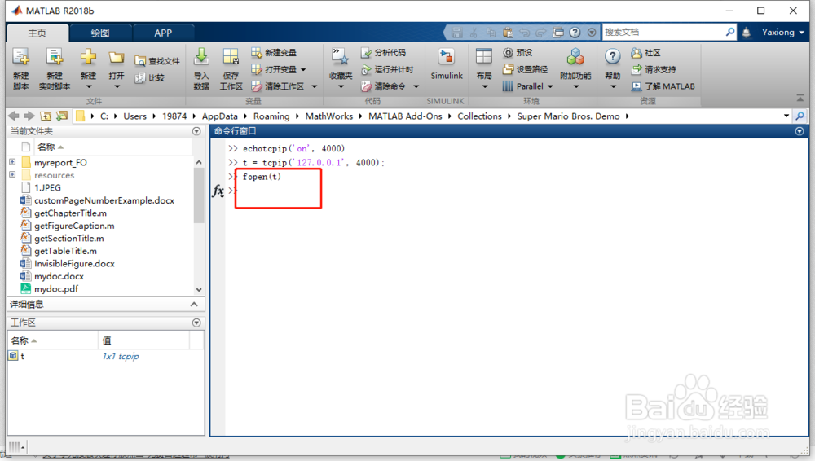Open the Workspace (工作区) panel actions menu

(x=196, y=323)
